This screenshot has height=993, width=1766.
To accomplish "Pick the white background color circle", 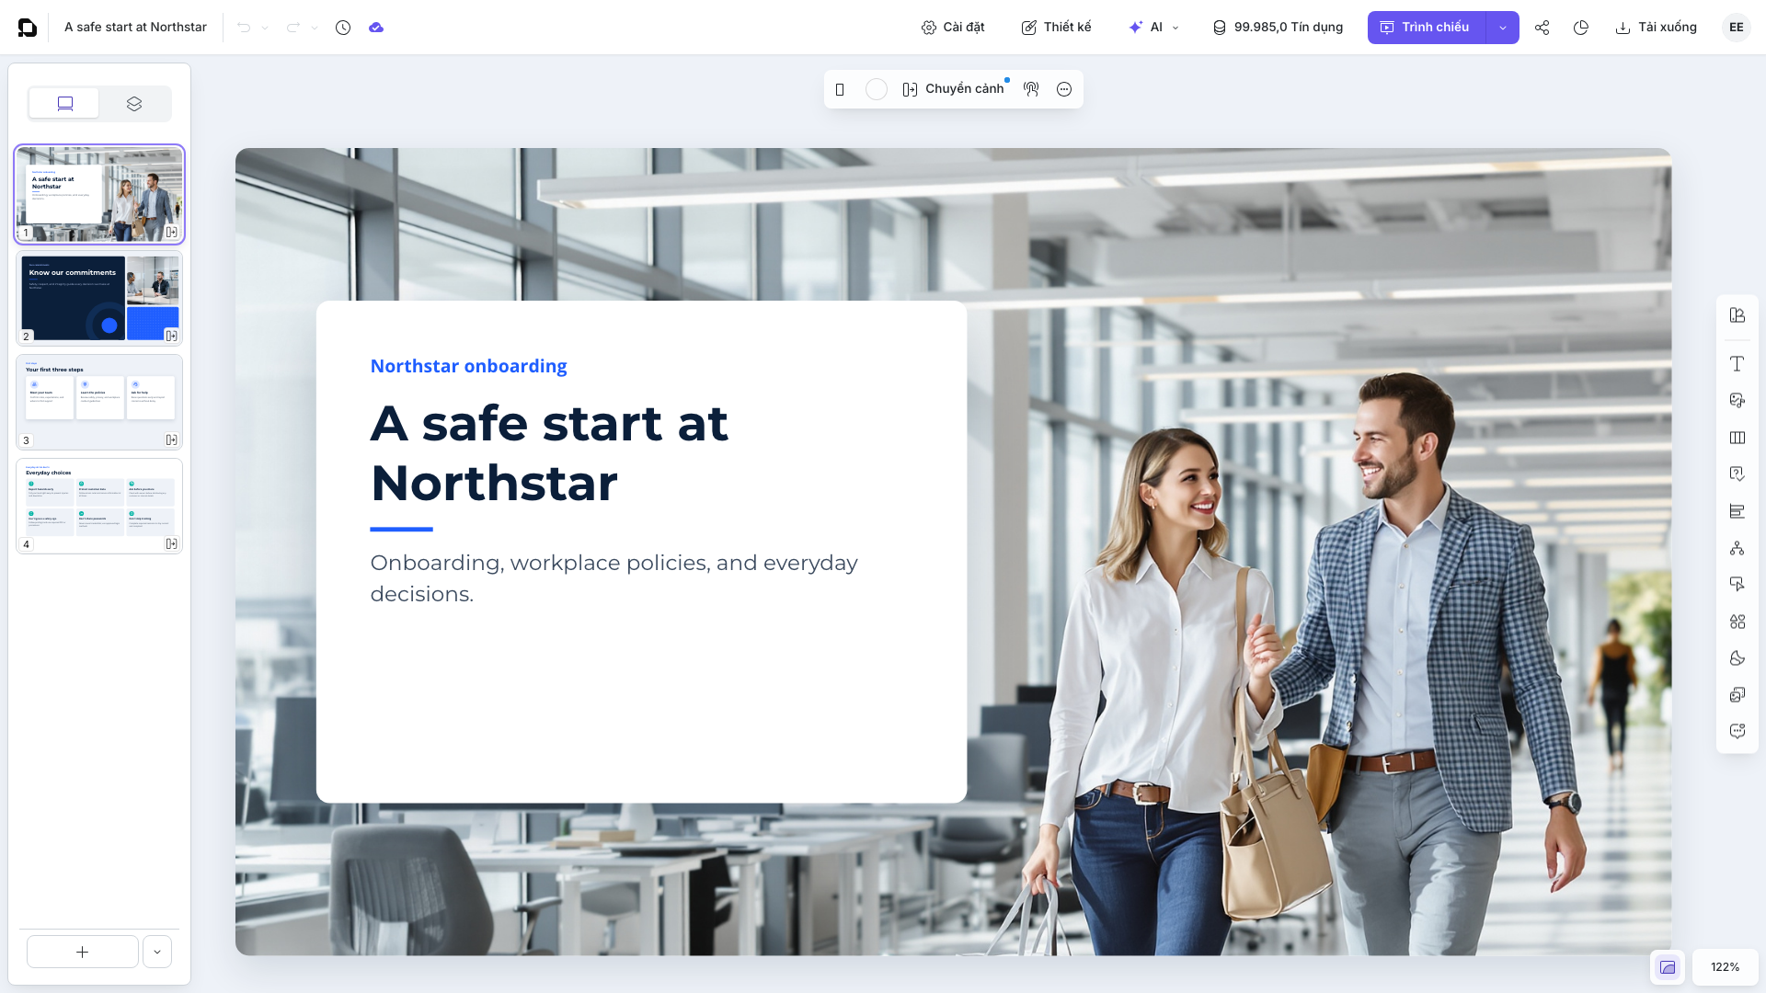I will point(877,89).
